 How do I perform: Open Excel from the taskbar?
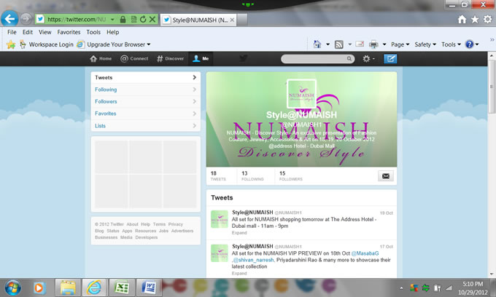(x=122, y=288)
